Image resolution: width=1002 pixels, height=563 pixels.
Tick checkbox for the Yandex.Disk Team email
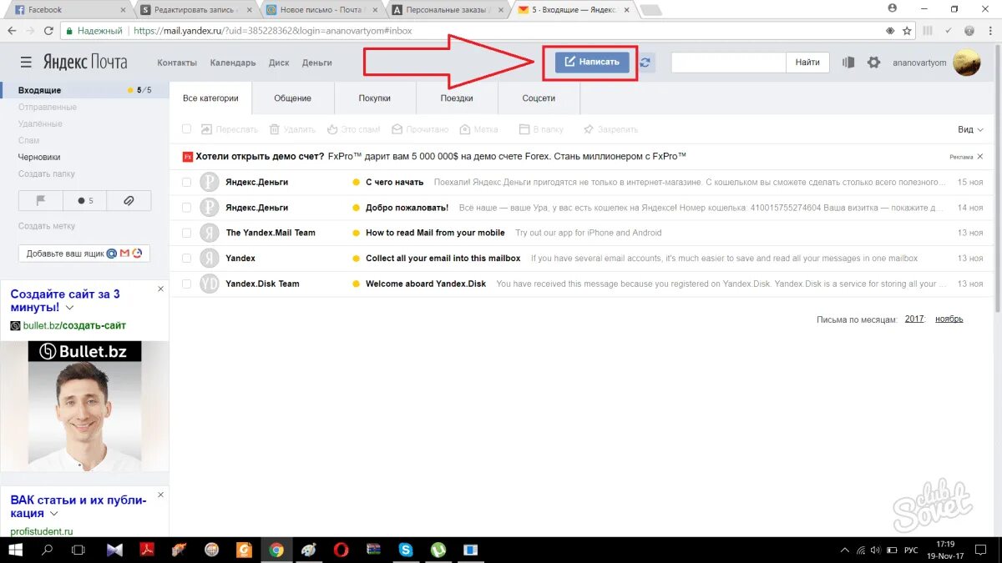click(187, 284)
